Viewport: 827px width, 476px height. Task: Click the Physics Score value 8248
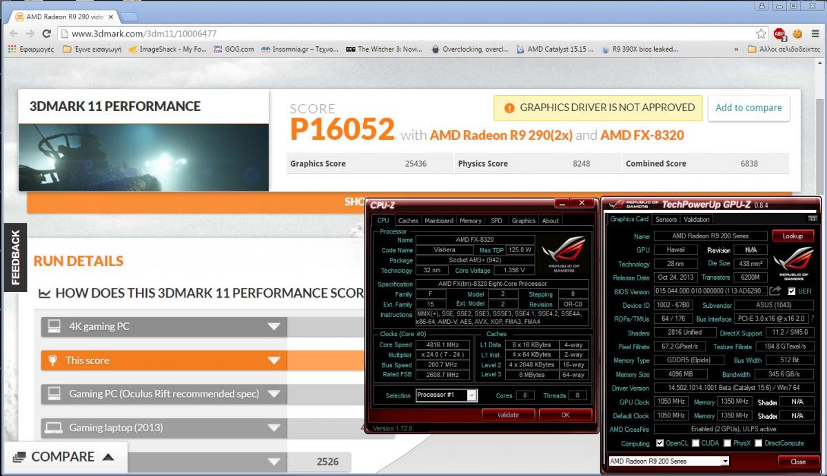point(582,164)
